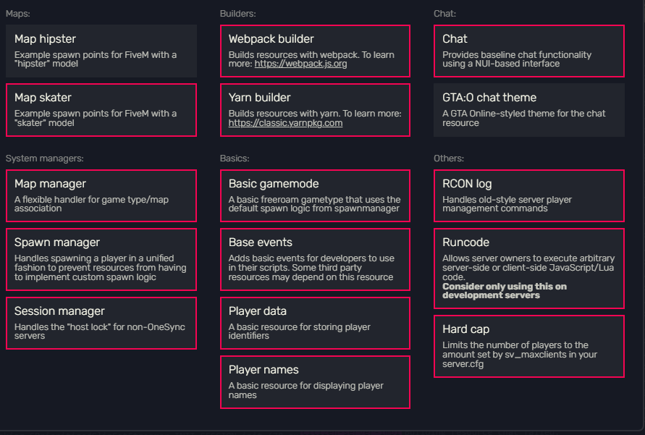This screenshot has width=645, height=435.
Task: Toggle the Map manager resource card
Action: pyautogui.click(x=101, y=195)
